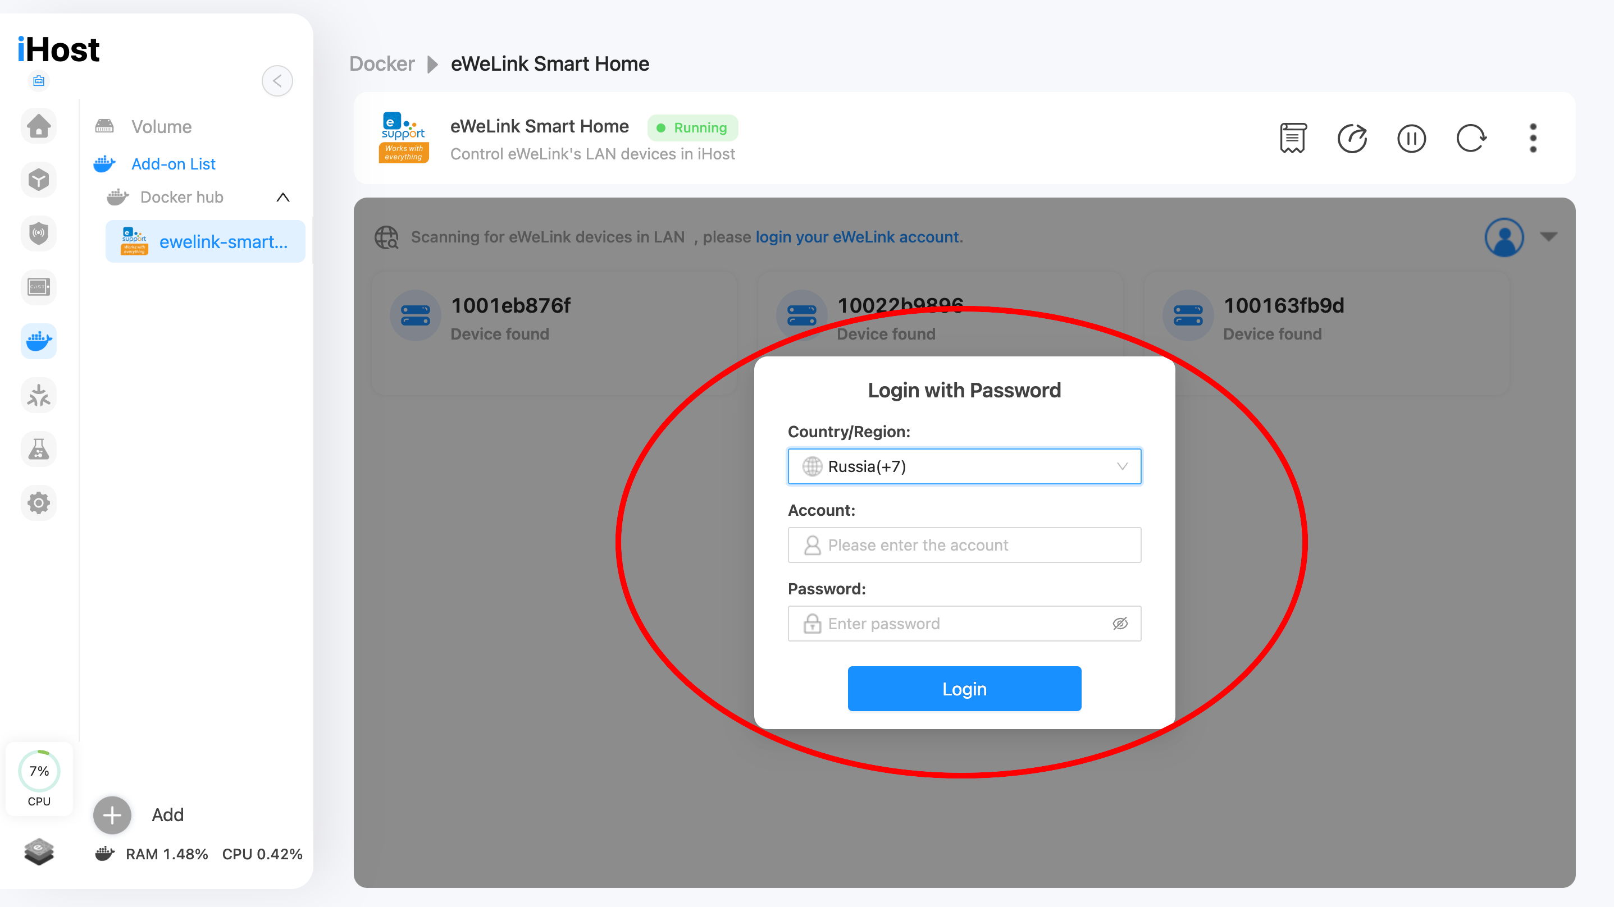Pause the eWeLink Smart Home add-on

coord(1412,138)
